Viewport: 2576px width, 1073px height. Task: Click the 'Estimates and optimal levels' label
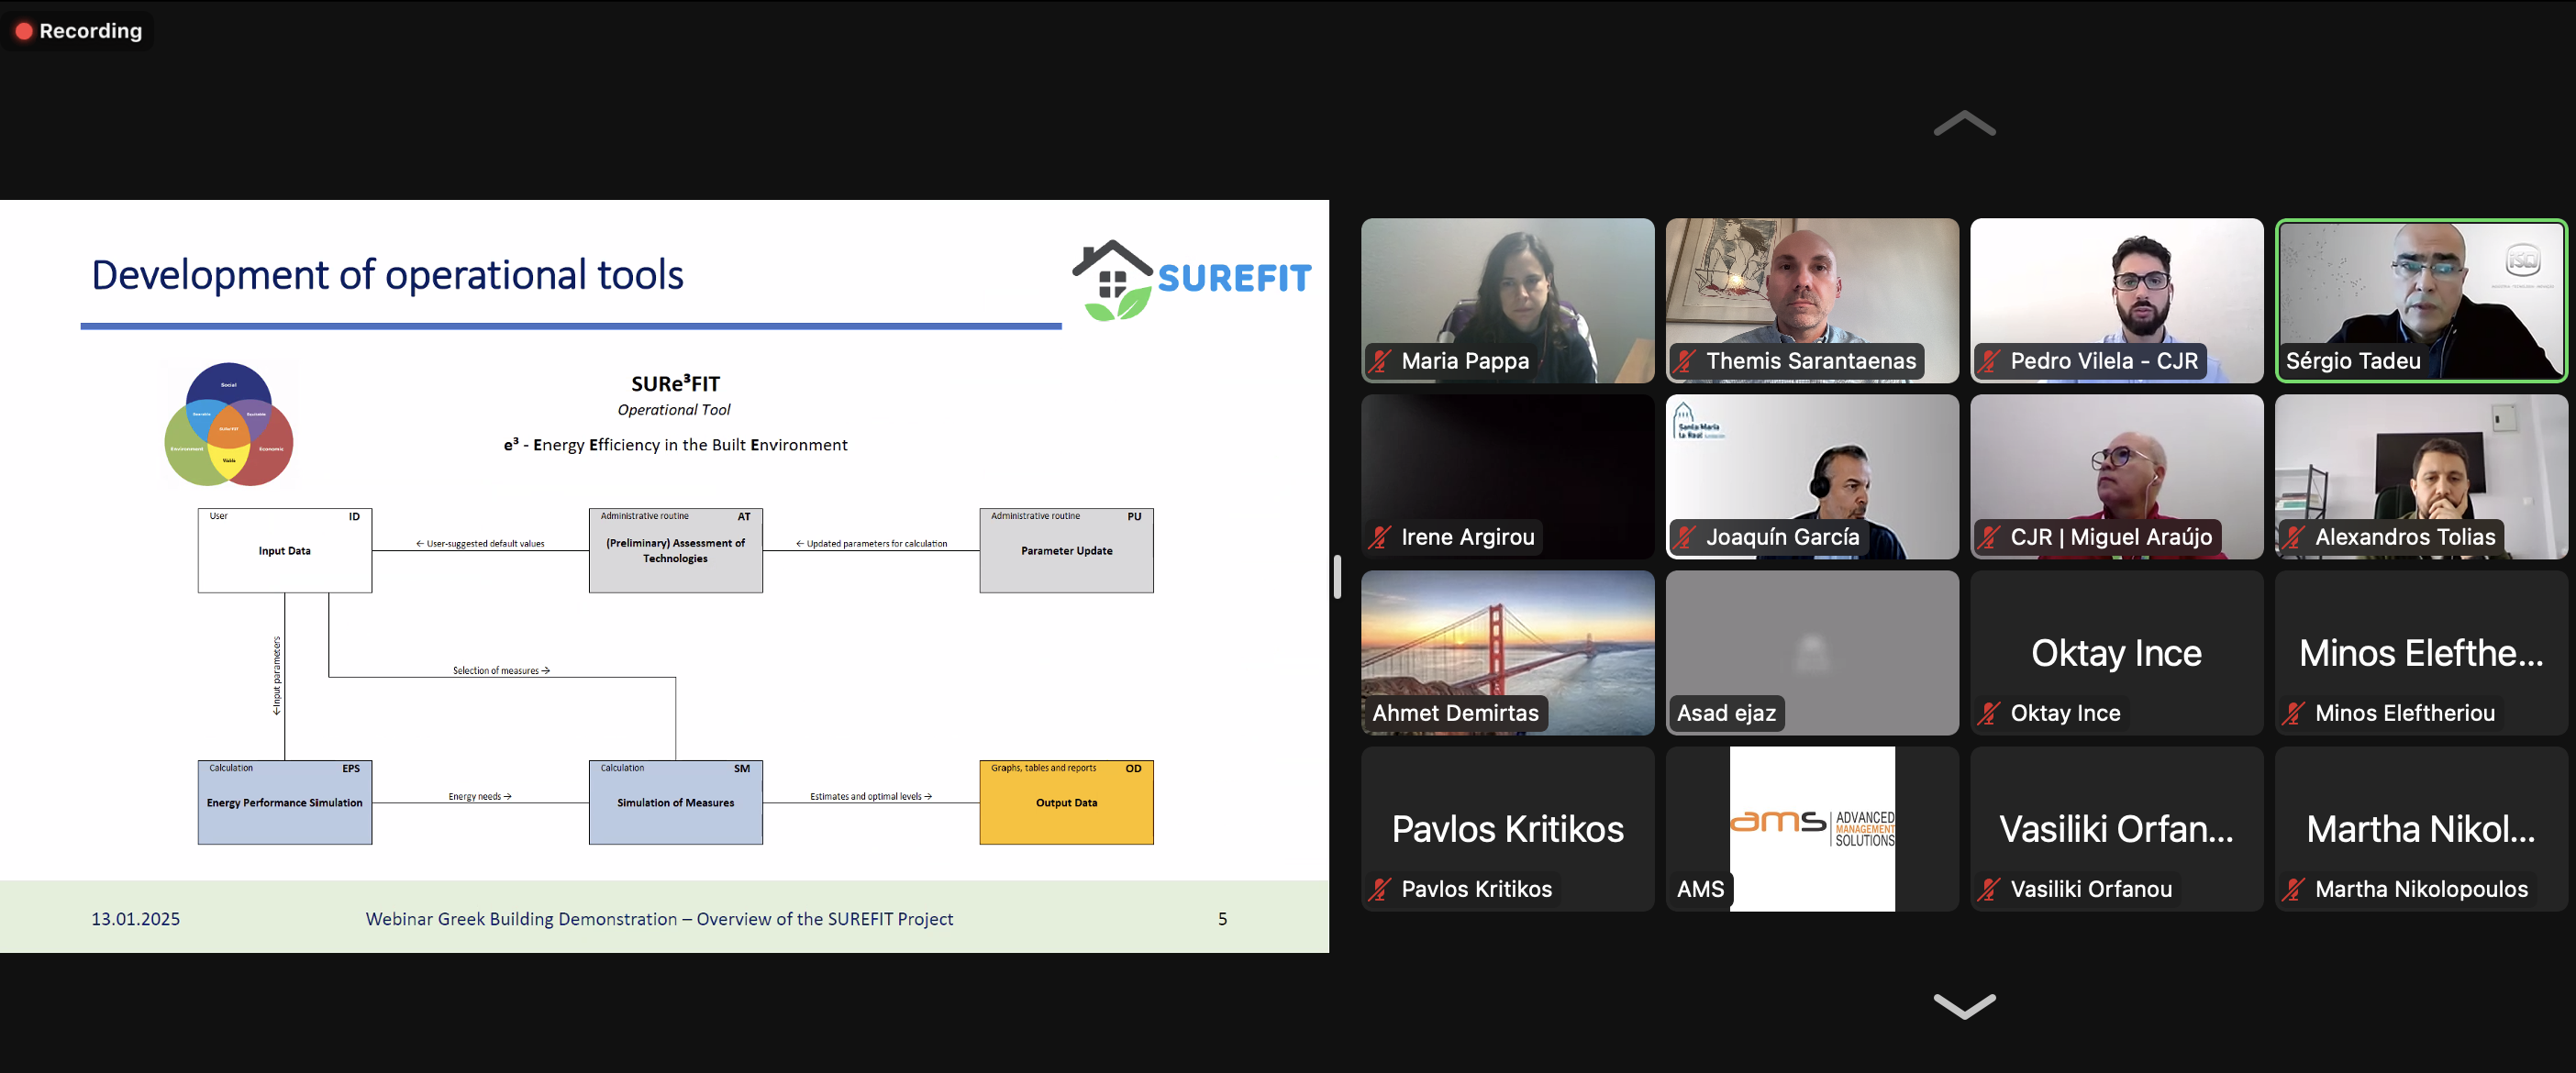click(x=871, y=796)
